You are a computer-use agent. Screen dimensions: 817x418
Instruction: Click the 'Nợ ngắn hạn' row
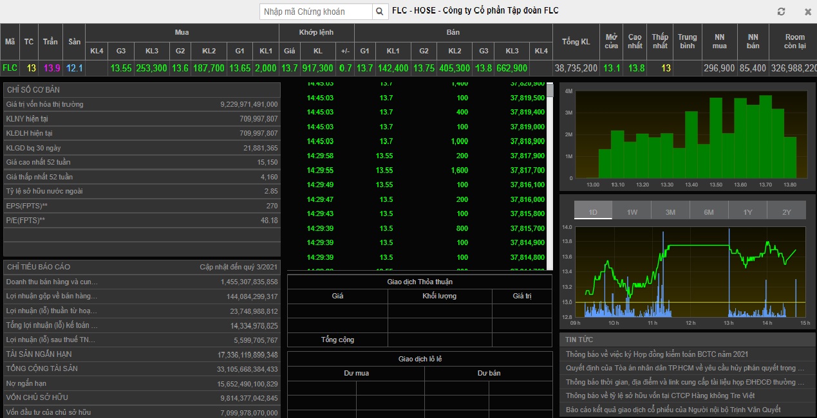coord(142,383)
